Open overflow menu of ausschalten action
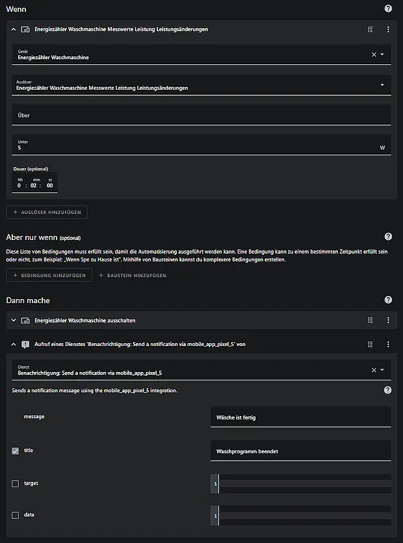 [x=388, y=321]
